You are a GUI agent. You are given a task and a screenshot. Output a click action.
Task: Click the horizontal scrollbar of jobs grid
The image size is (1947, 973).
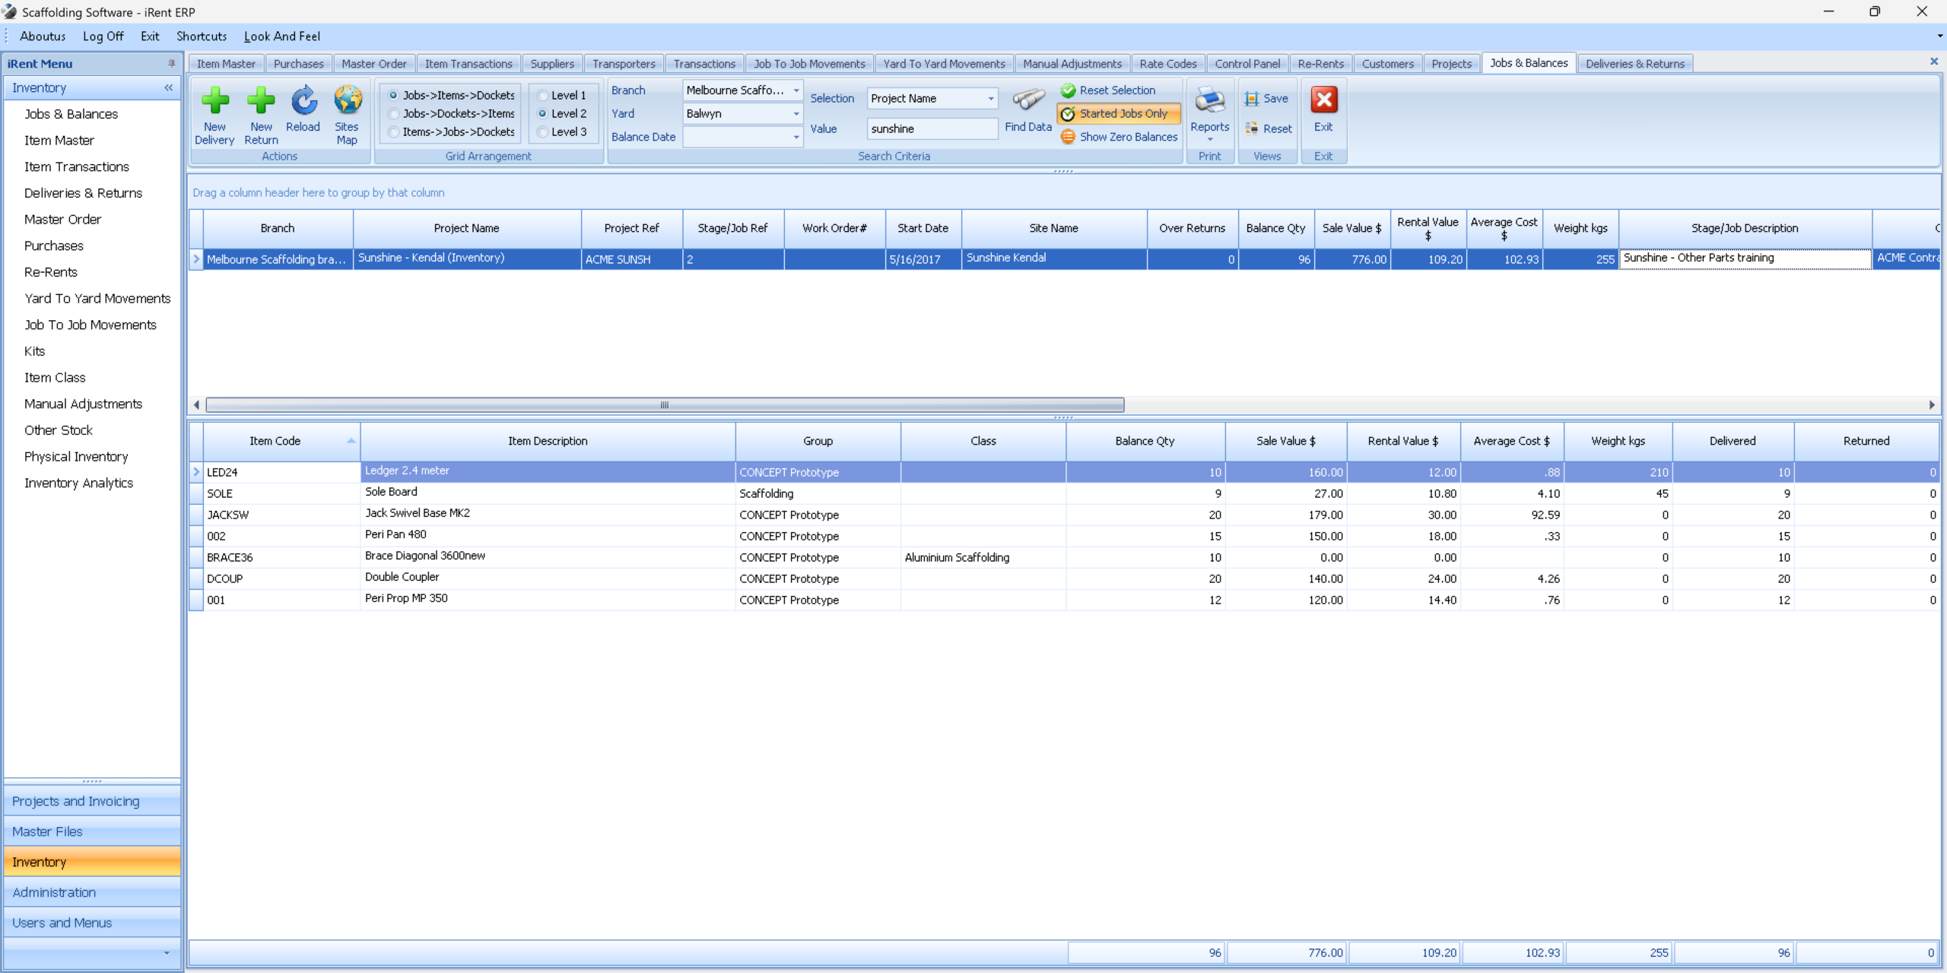[x=664, y=405]
